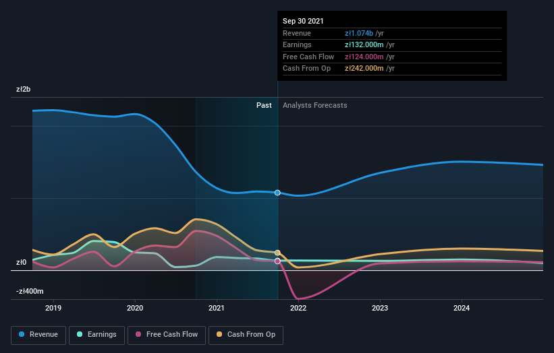Toggle the Revenue legend series
Screen dimensions: 554x353
[x=38, y=335]
